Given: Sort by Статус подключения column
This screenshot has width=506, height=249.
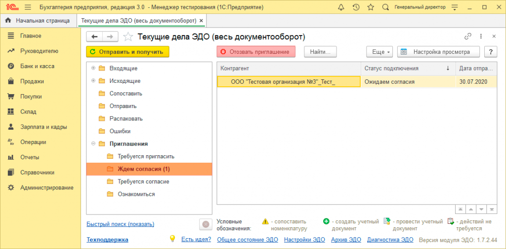Looking at the screenshot, I should coord(408,68).
